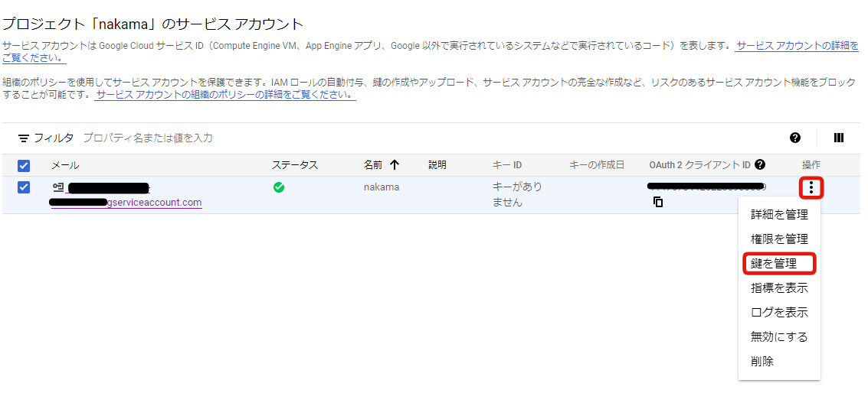Select 権限を管理 from the menu
868x406 pixels.
[x=779, y=239]
